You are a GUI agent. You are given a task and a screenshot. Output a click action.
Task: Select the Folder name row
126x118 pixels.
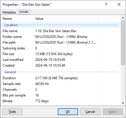(61, 37)
